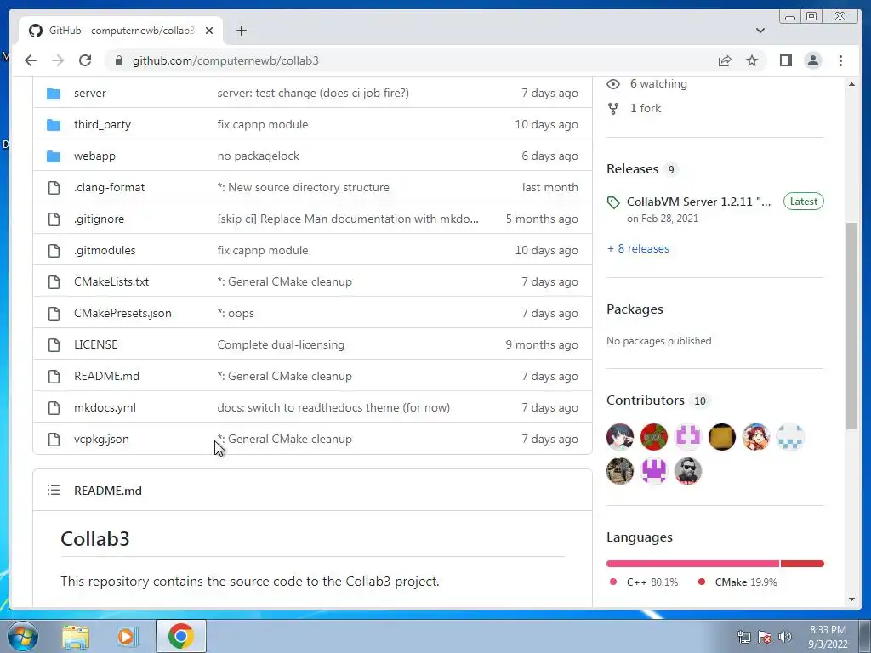Image resolution: width=871 pixels, height=653 pixels.
Task: Open the Chrome three-dot menu
Action: 840,60
